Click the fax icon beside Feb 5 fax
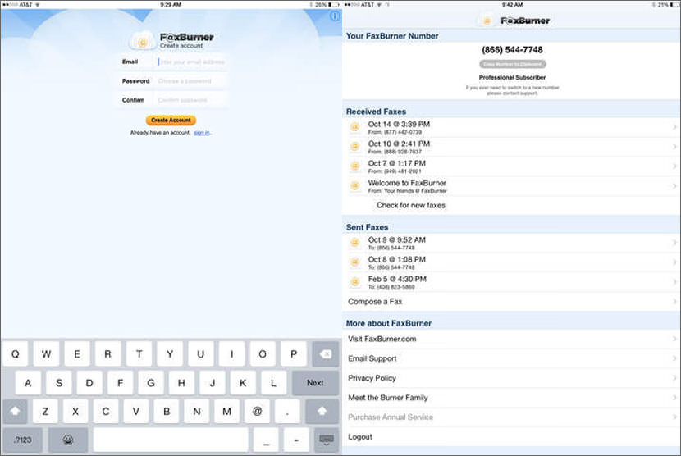Viewport: 681px width, 456px height. click(x=354, y=282)
